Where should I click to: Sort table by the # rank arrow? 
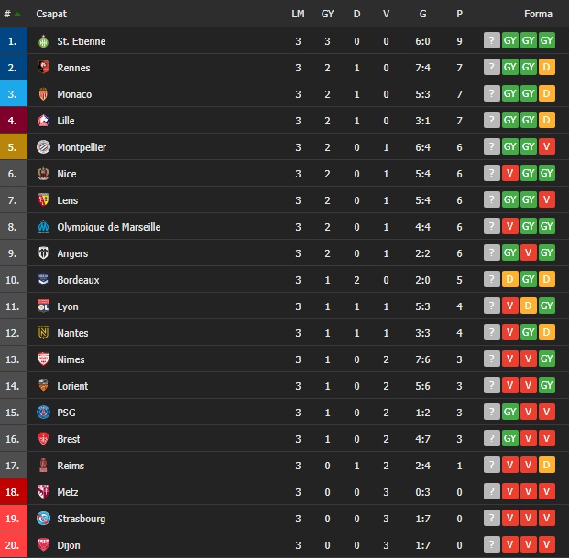[17, 14]
